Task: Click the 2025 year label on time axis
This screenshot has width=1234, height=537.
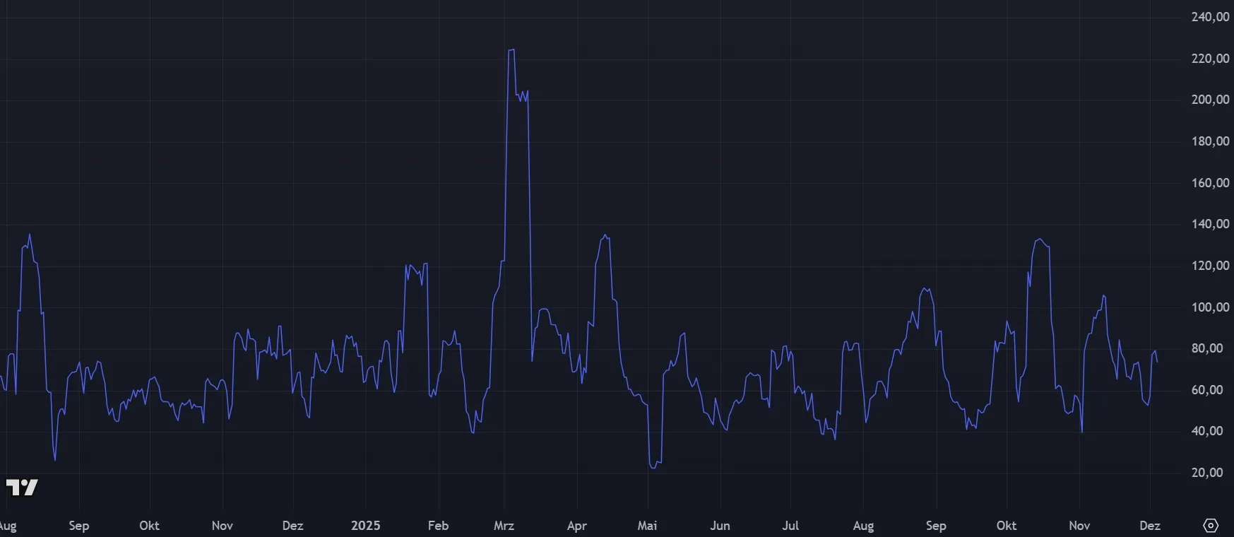Action: coord(366,526)
